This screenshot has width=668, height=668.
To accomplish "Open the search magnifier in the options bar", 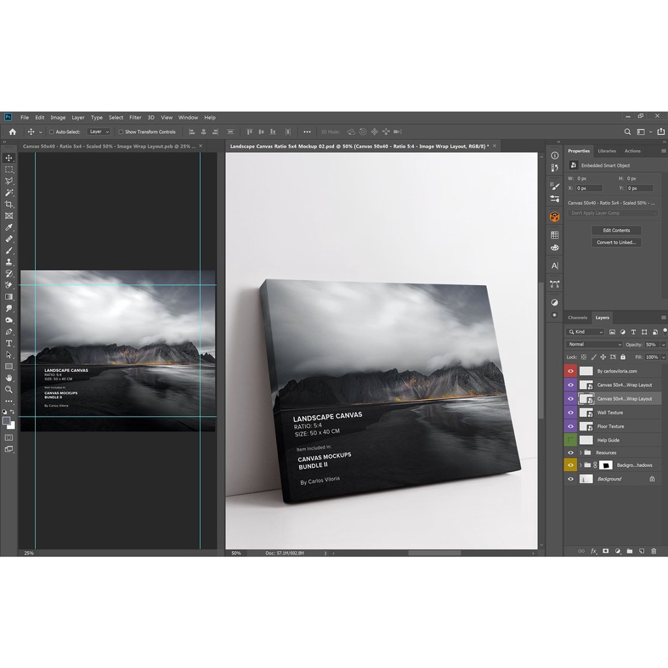I will pos(628,132).
